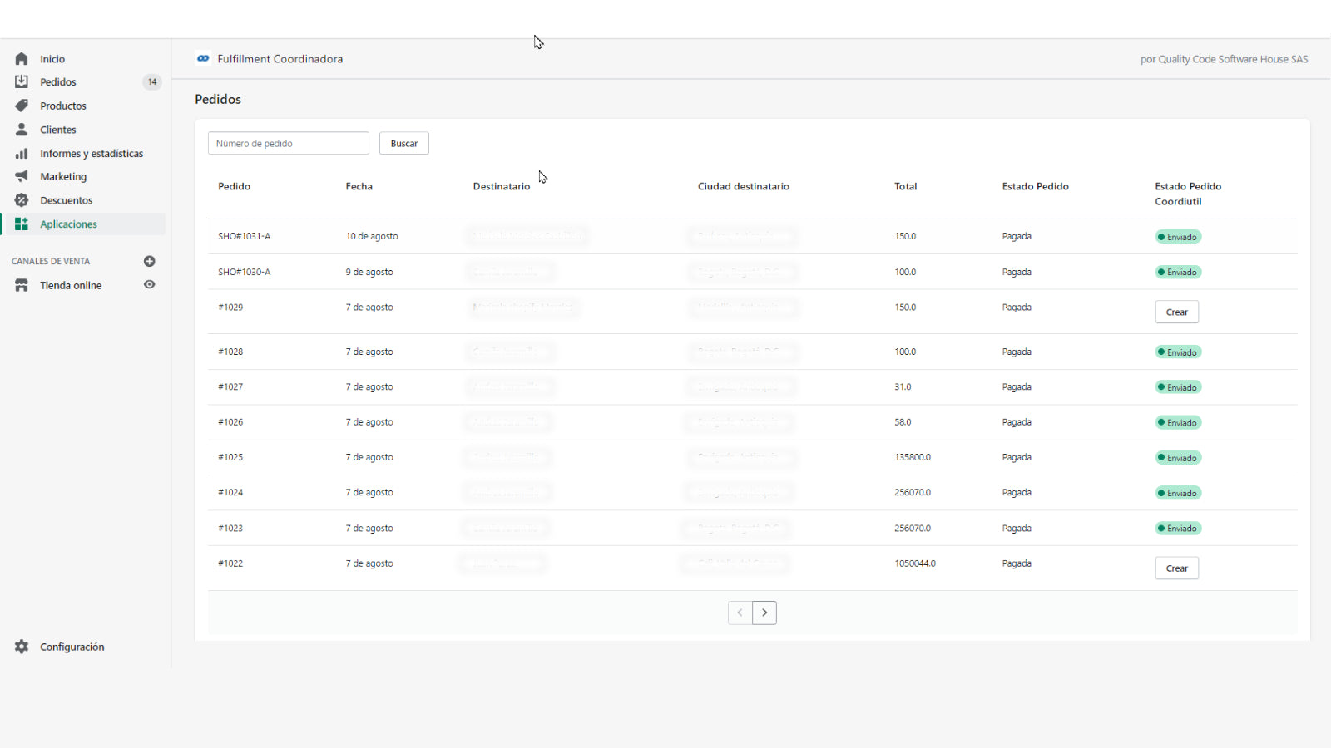Select Aplicaciones in the sidebar
This screenshot has width=1331, height=748.
(68, 224)
